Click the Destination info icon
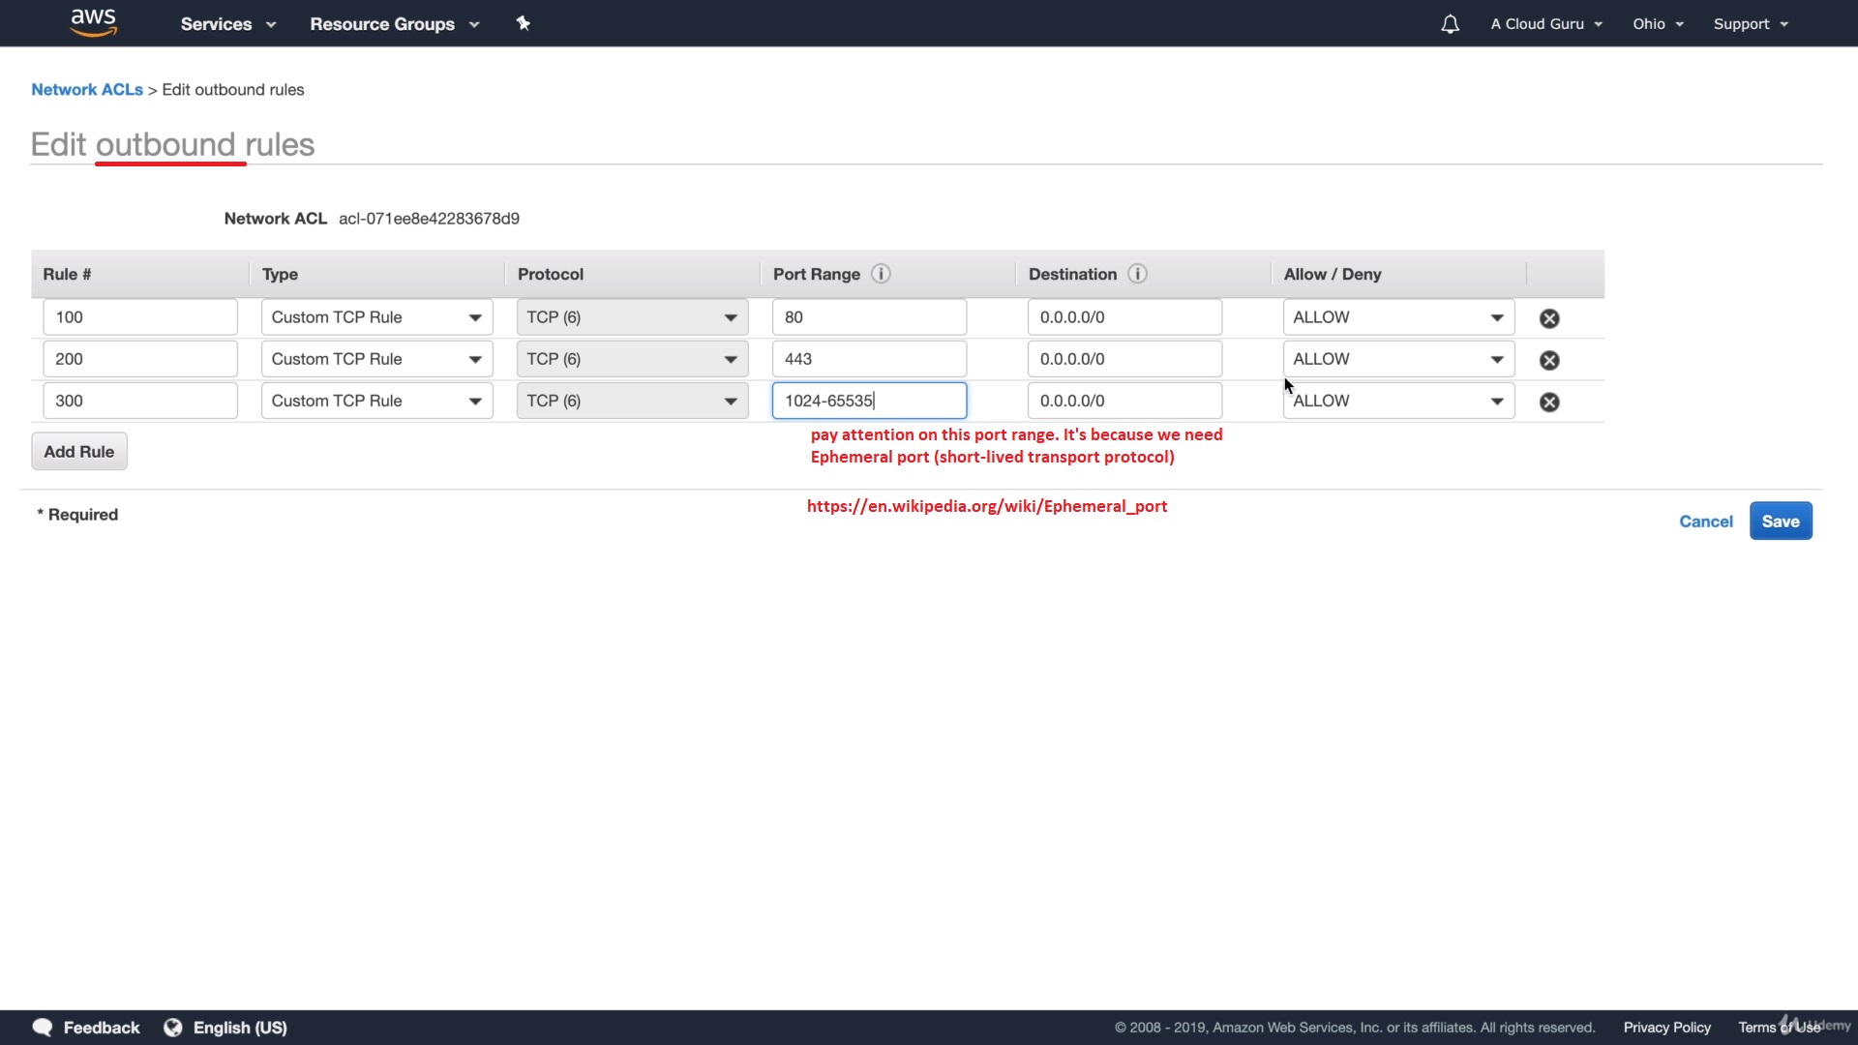 click(1137, 274)
